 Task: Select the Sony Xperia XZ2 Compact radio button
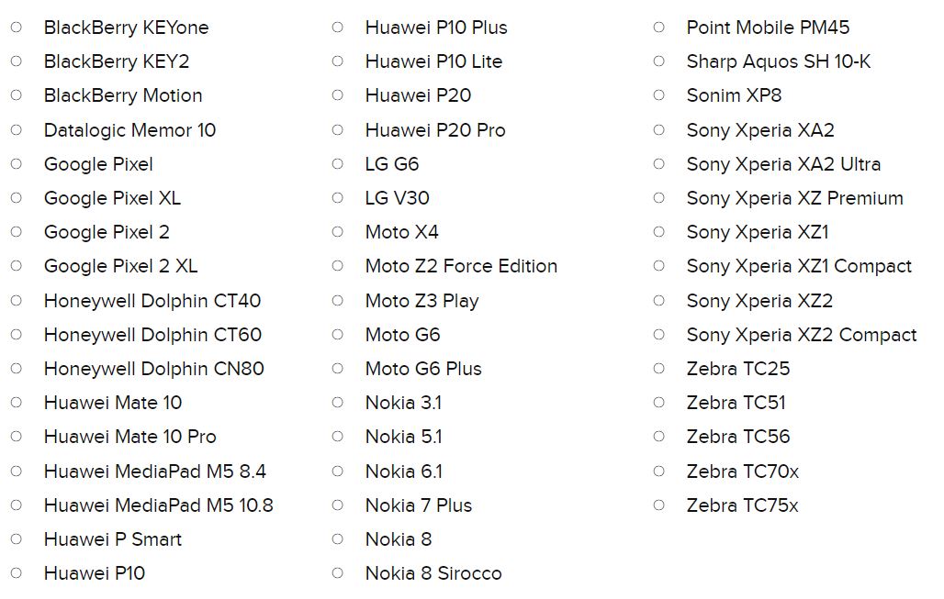[659, 335]
